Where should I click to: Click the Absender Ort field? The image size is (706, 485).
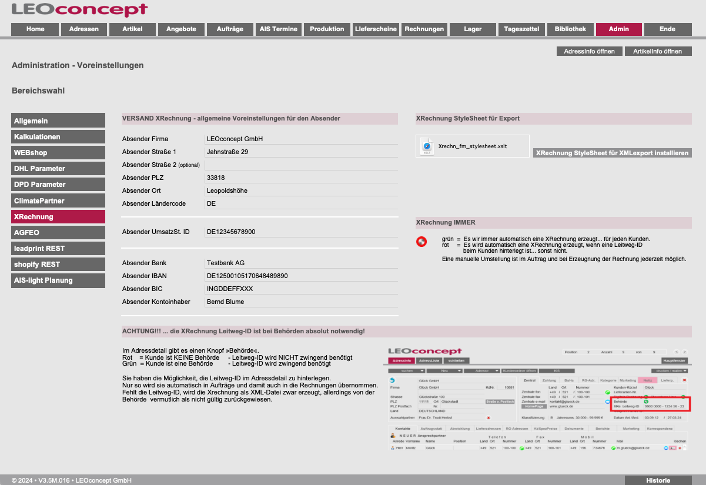302,190
